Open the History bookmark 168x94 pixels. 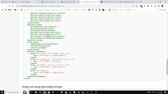(x=128, y=10)
